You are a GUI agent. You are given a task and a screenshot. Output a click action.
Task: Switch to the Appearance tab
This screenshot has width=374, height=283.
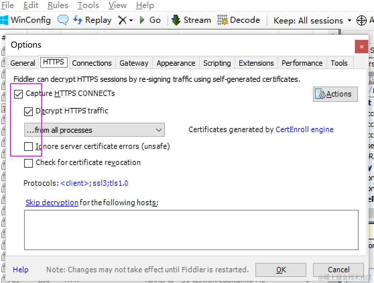(176, 63)
